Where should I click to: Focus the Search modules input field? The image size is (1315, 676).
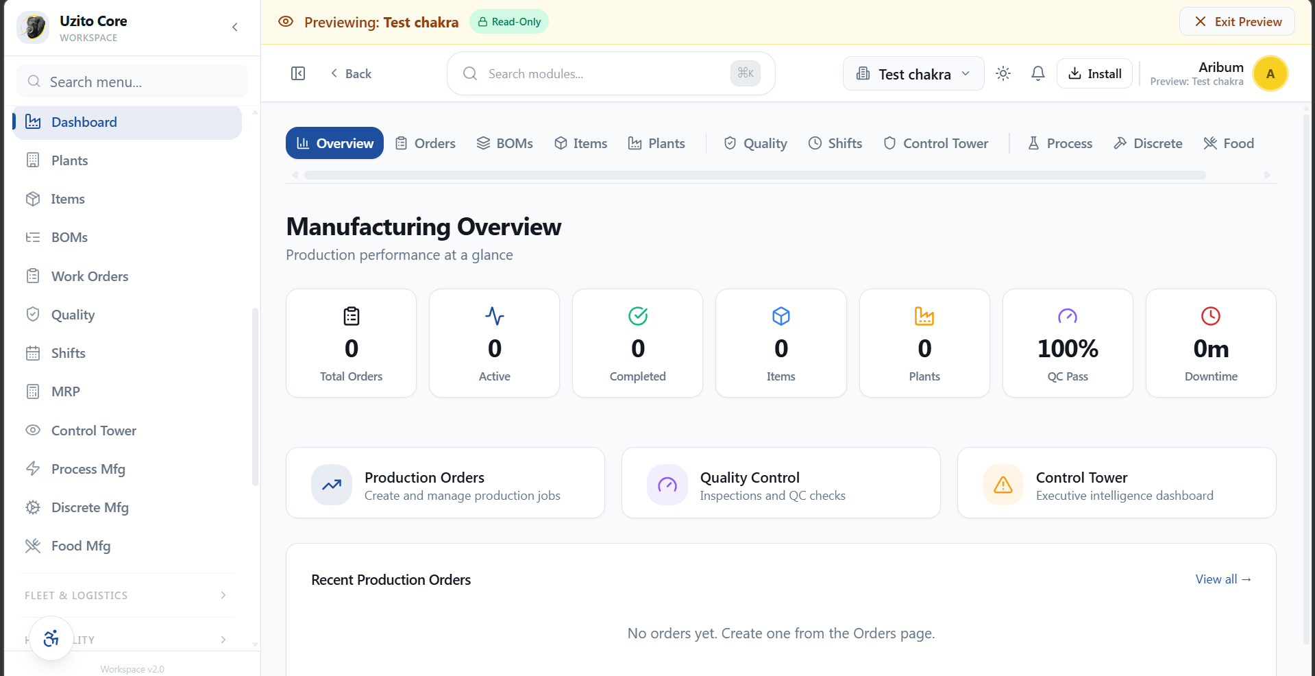[x=603, y=73]
